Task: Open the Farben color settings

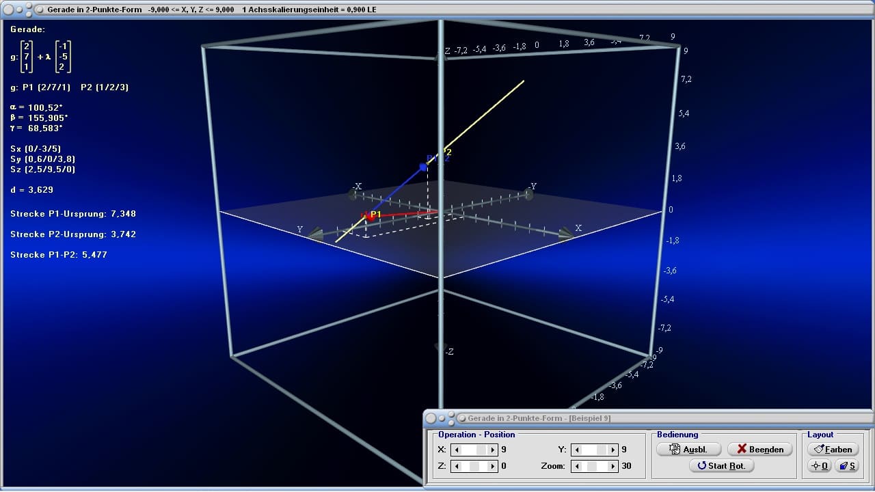Action: click(x=833, y=449)
